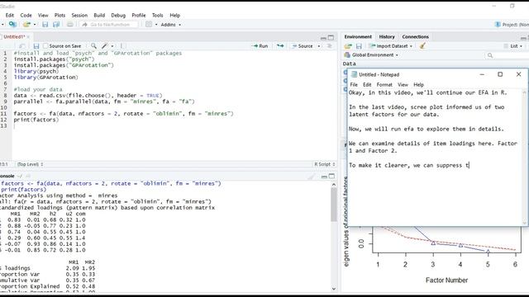Open find and replace magnifier in editor
The height and width of the screenshot is (297, 529).
(x=93, y=46)
